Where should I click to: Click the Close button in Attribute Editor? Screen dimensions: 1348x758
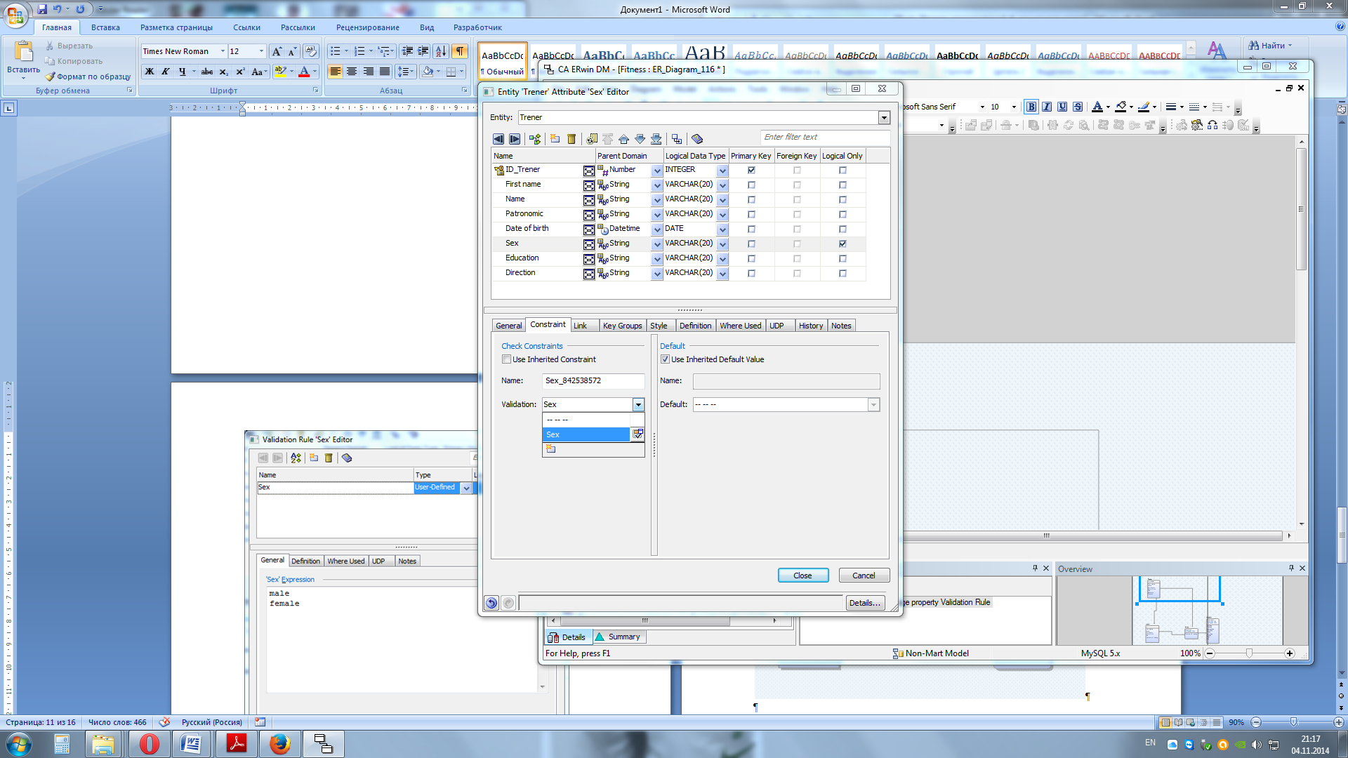coord(802,576)
